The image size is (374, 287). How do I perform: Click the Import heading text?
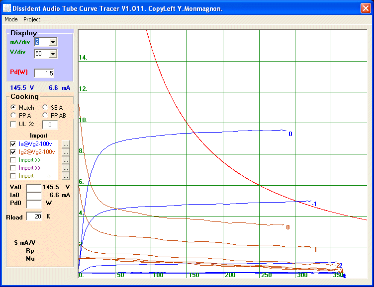(x=38, y=136)
